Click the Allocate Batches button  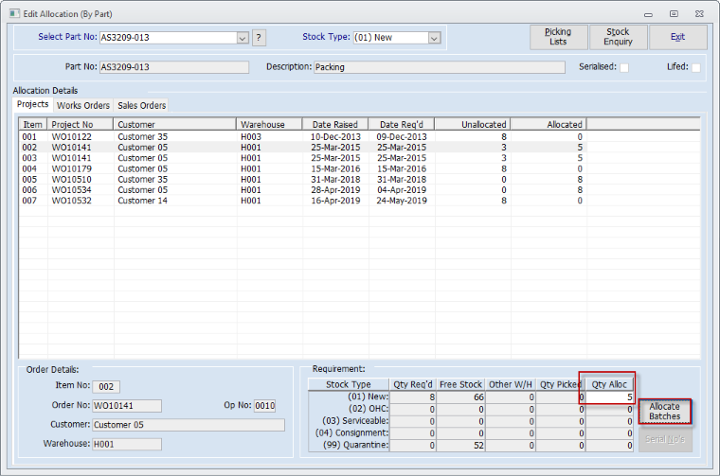(x=665, y=412)
